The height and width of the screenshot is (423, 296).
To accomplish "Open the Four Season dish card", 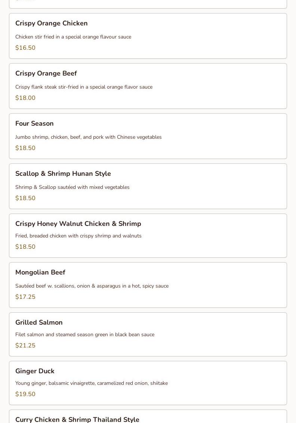I will (x=148, y=136).
